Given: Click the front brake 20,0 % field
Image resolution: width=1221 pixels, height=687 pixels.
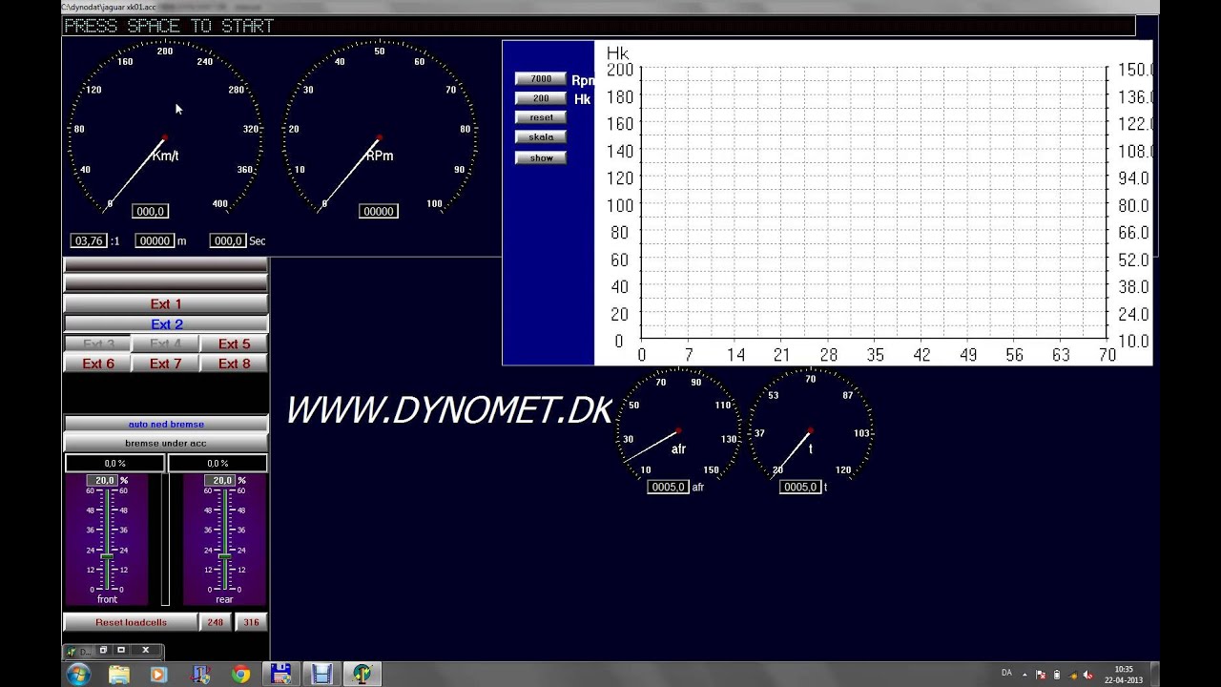Looking at the screenshot, I should pos(104,480).
